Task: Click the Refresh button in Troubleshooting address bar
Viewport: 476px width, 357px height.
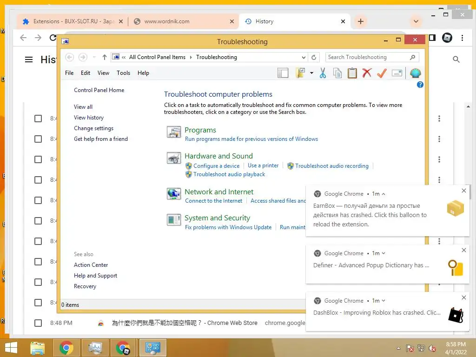Action: point(314,57)
